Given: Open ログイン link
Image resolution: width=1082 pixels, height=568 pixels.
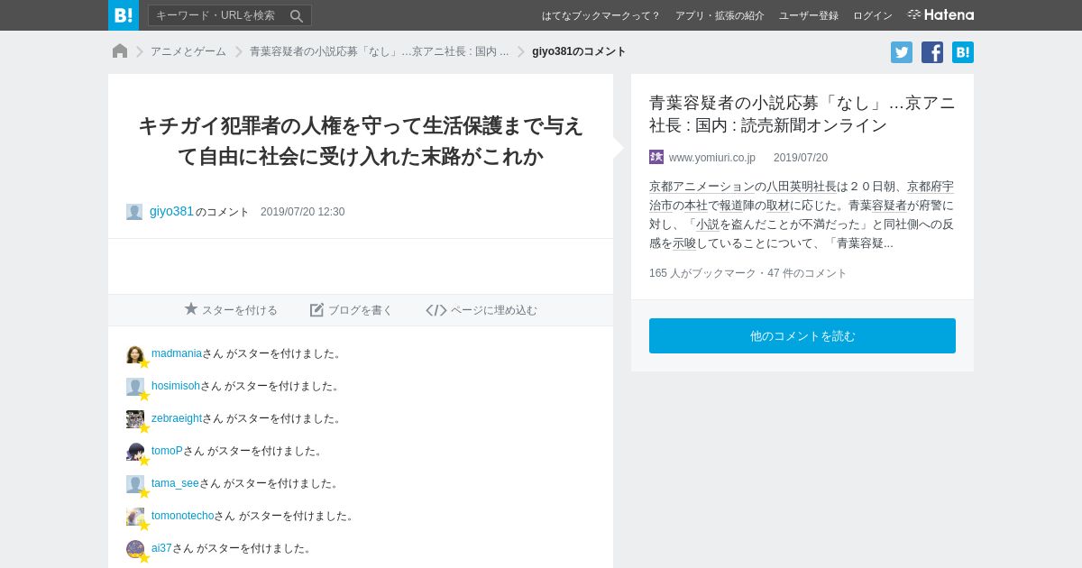Looking at the screenshot, I should (873, 15).
